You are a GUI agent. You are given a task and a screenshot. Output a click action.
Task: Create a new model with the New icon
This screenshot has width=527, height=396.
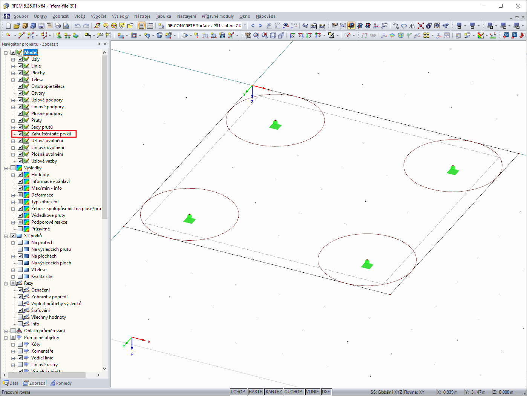click(8, 26)
